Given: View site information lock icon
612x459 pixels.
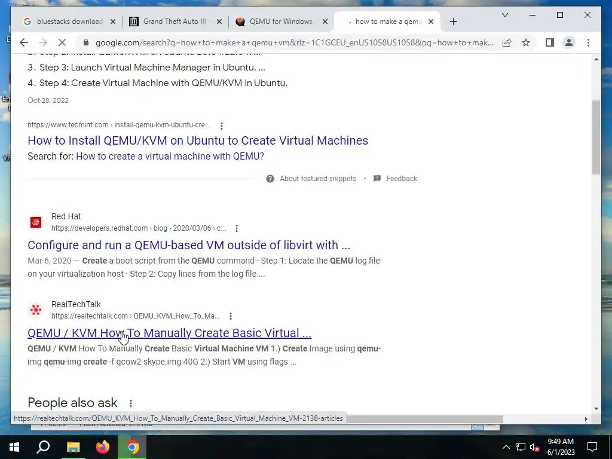Looking at the screenshot, I should 86,42.
